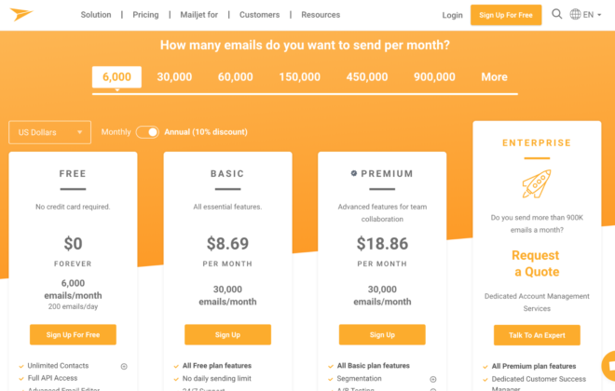The height and width of the screenshot is (391, 615).
Task: Click No daily sending limit feature
Action: [x=216, y=379]
